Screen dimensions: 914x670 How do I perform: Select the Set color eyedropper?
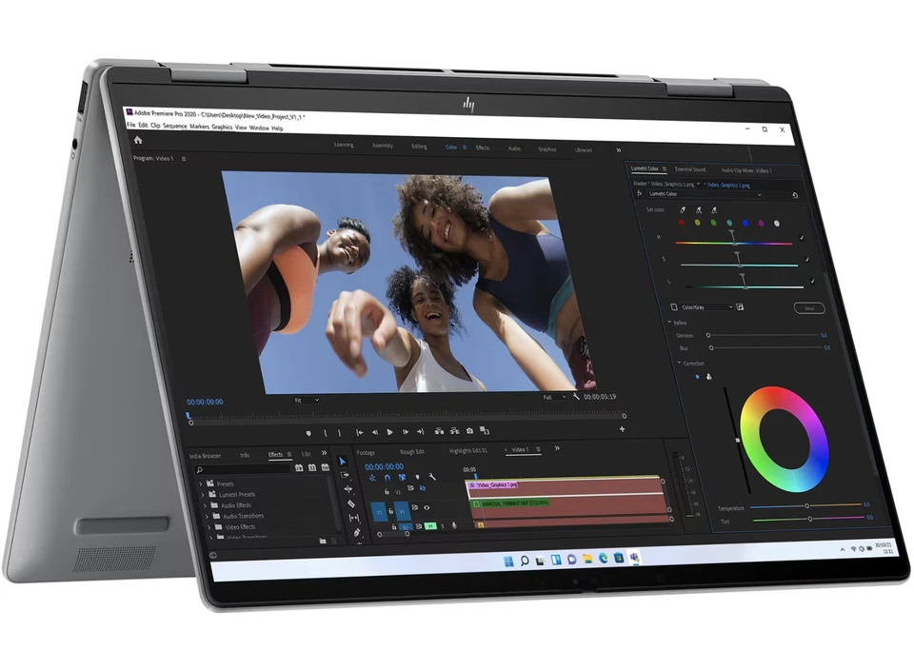coord(683,209)
